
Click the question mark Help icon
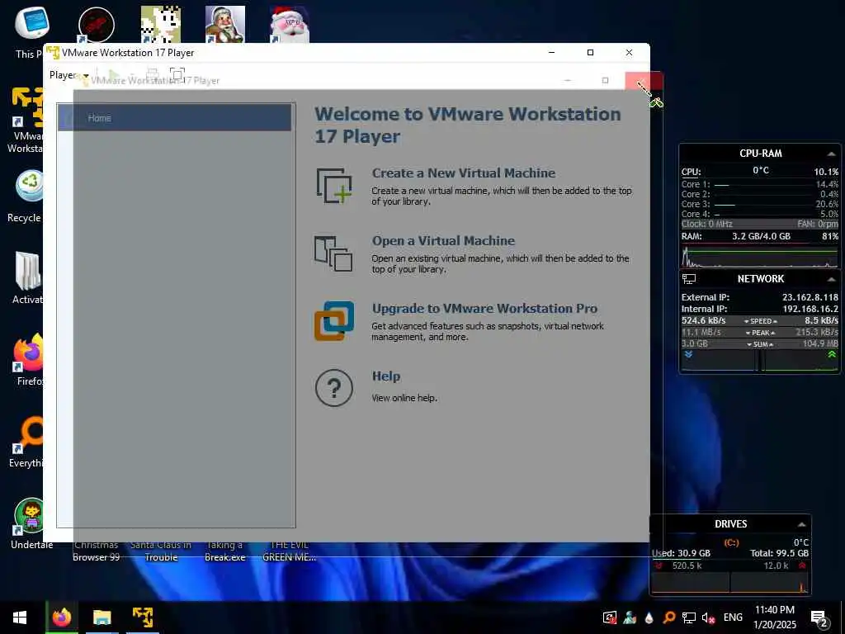pyautogui.click(x=334, y=388)
